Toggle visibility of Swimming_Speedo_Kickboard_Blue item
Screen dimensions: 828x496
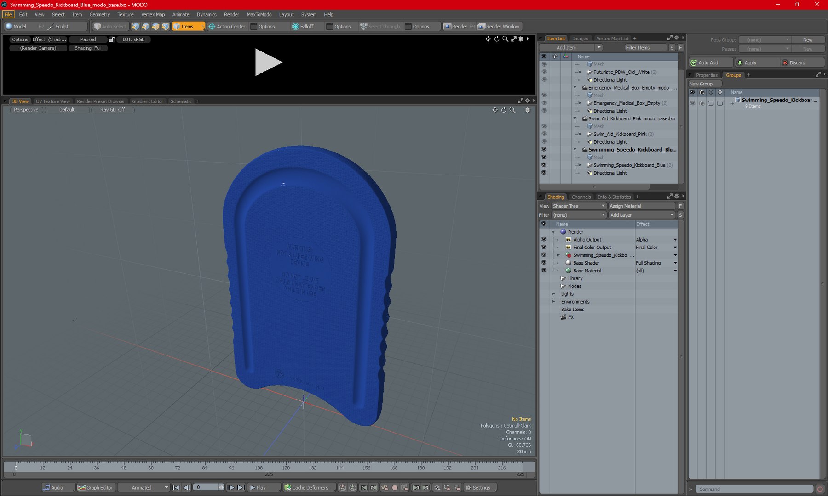pos(544,165)
